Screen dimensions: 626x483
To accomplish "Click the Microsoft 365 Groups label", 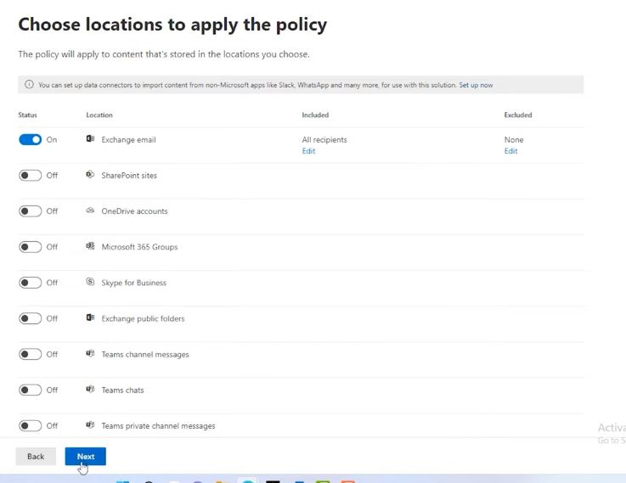I will [x=139, y=247].
